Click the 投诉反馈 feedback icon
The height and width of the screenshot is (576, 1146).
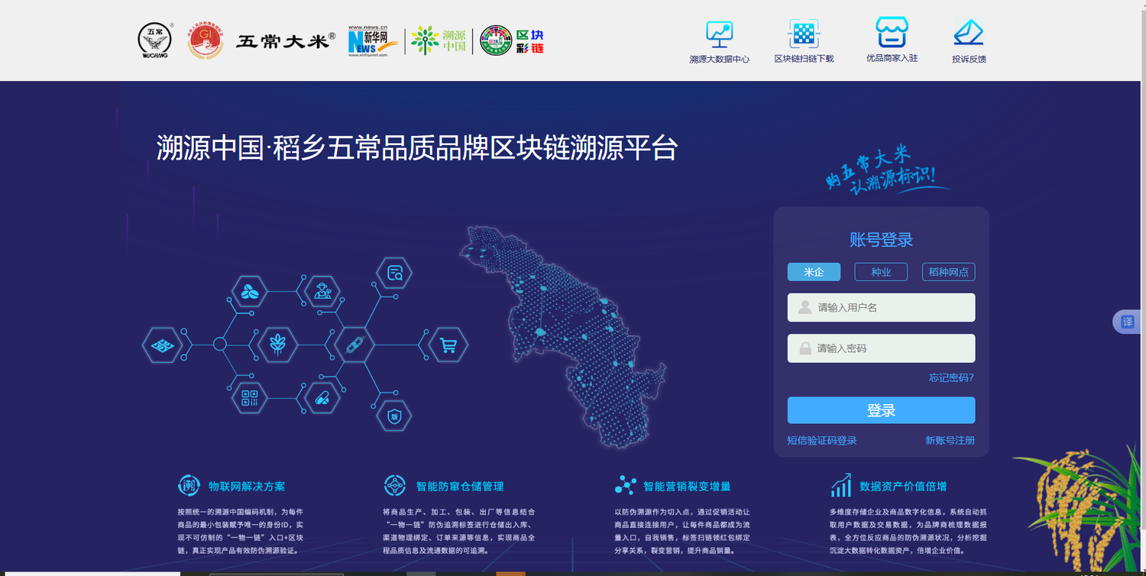tap(968, 35)
